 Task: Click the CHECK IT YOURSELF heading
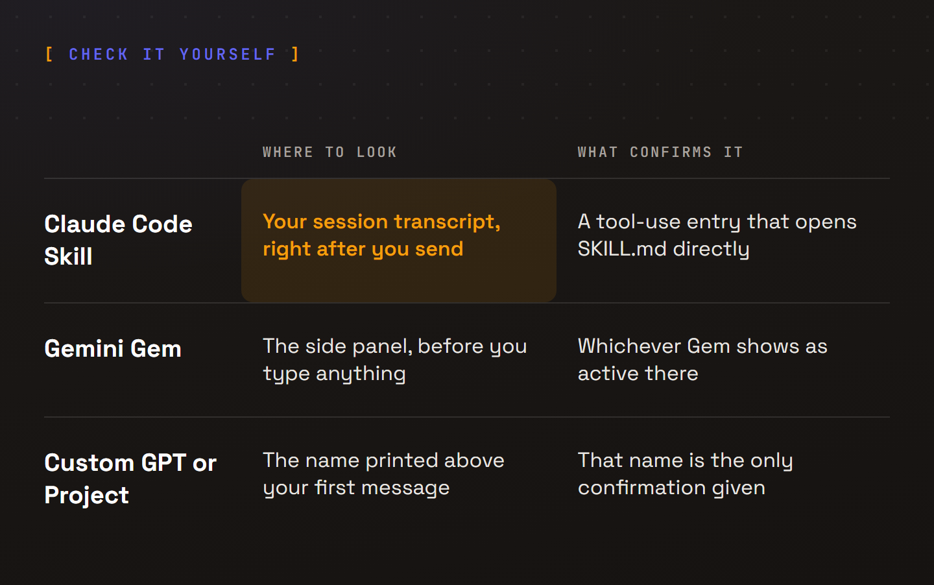[x=173, y=54]
